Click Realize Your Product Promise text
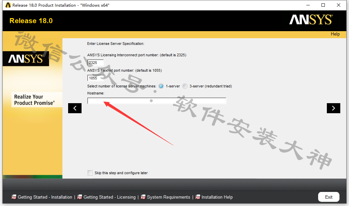The image size is (349, 206). point(34,100)
